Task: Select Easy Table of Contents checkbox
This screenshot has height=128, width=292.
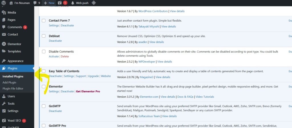Action: pos(44,71)
